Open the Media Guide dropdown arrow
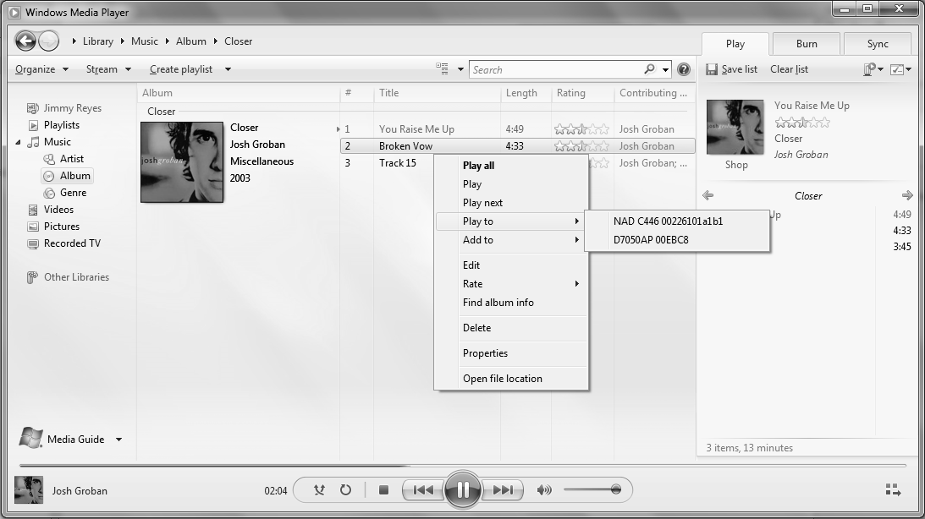The height and width of the screenshot is (519, 925). coord(118,440)
